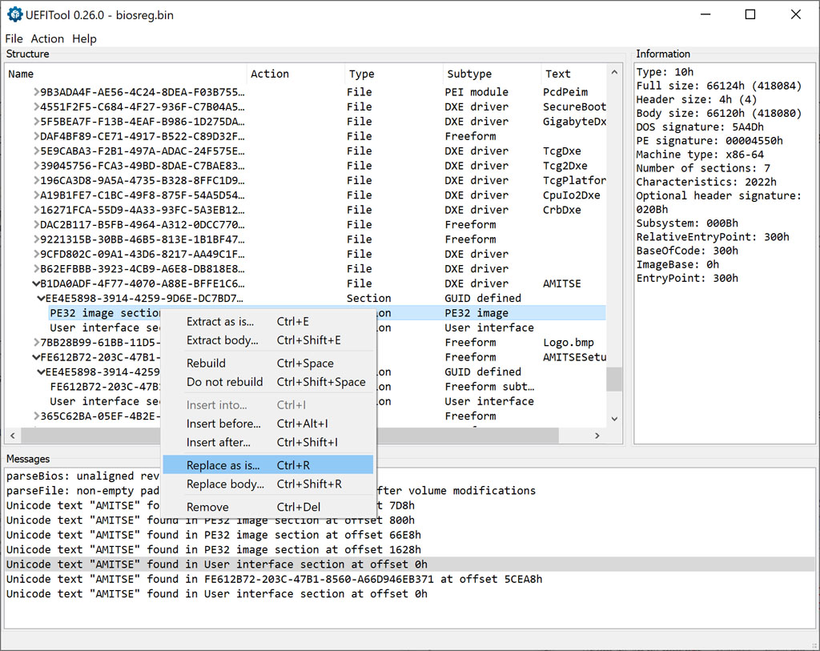Select 'Remove' from the context menu
820x651 pixels.
pyautogui.click(x=207, y=507)
